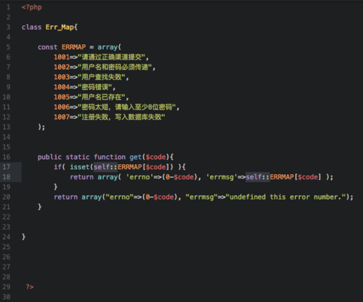Click the class closing brace on line 24

(x=24, y=237)
